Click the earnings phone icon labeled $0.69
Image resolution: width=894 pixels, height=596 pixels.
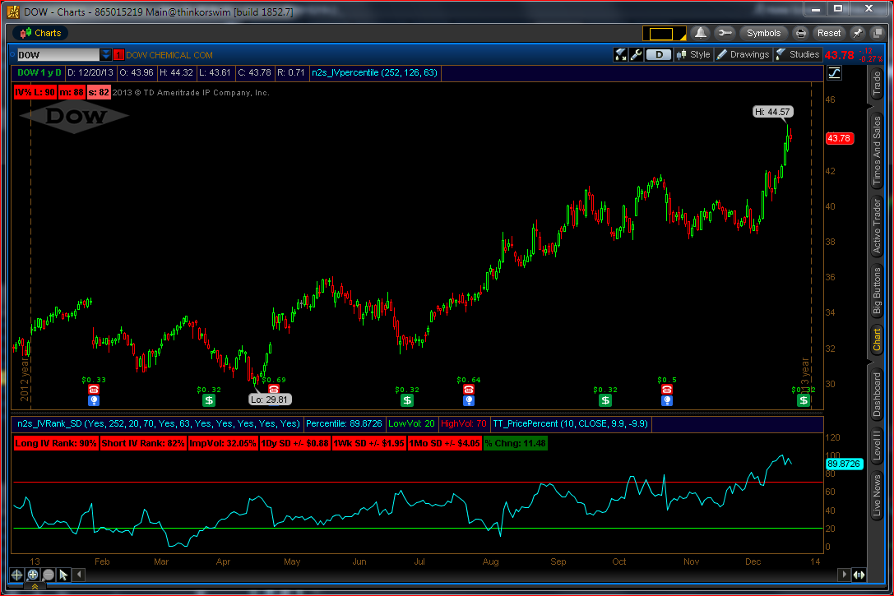[274, 390]
